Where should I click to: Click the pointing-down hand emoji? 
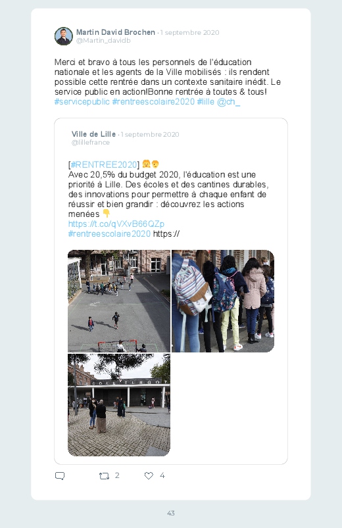point(106,213)
